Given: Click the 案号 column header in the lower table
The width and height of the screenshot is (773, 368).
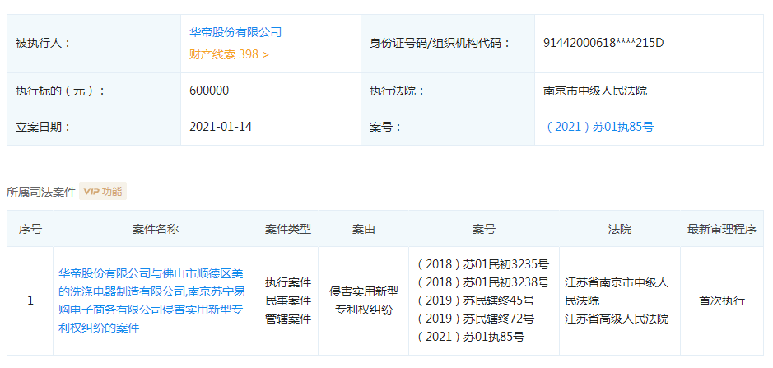Looking at the screenshot, I should tap(483, 229).
